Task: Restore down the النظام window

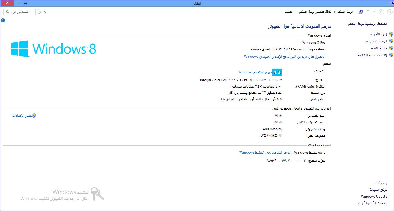Action: pos(18,3)
